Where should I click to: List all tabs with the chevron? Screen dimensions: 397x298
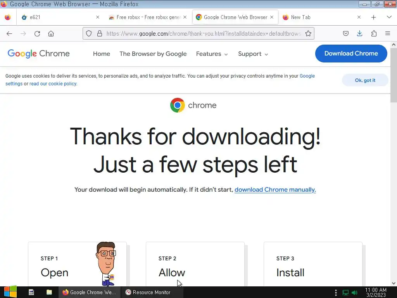pyautogui.click(x=389, y=17)
